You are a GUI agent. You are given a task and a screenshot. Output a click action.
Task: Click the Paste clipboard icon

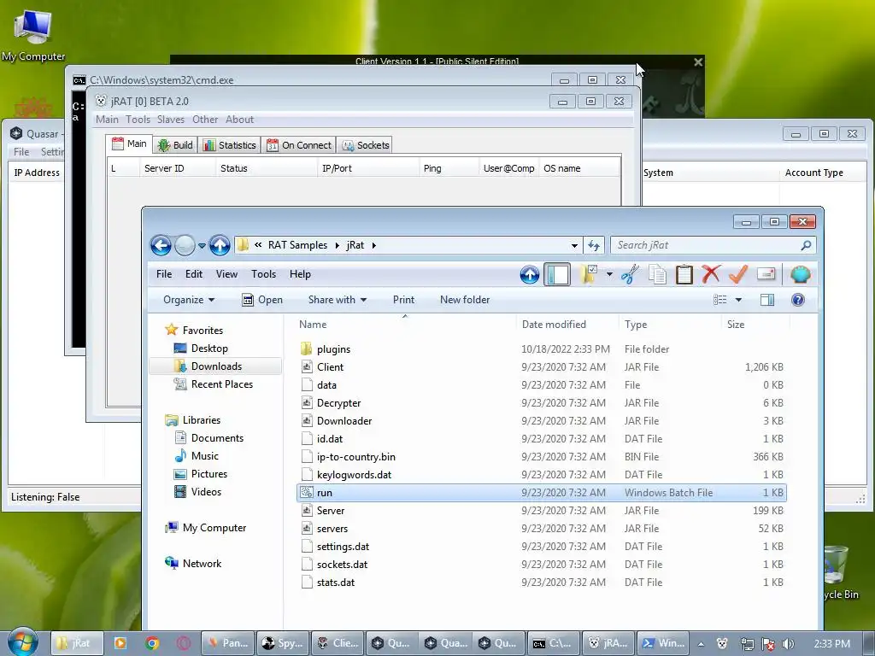point(684,274)
